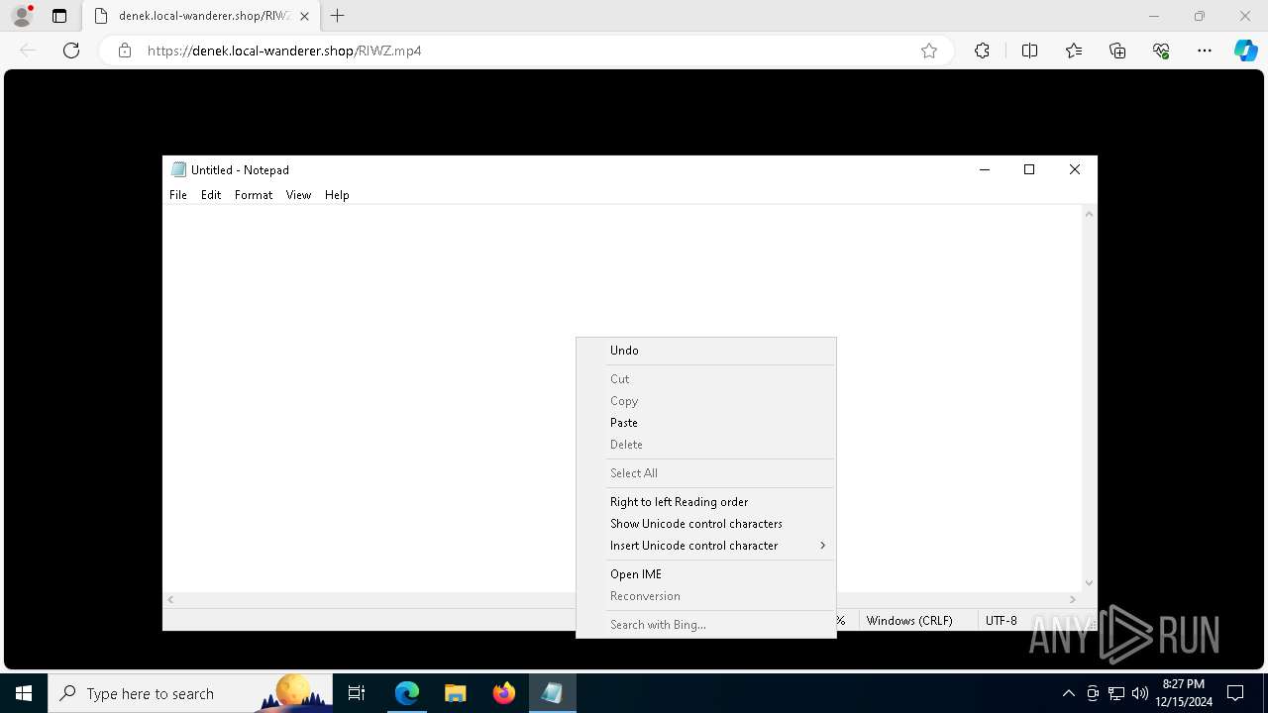Switch to Notepad taskbar button

[x=552, y=693]
